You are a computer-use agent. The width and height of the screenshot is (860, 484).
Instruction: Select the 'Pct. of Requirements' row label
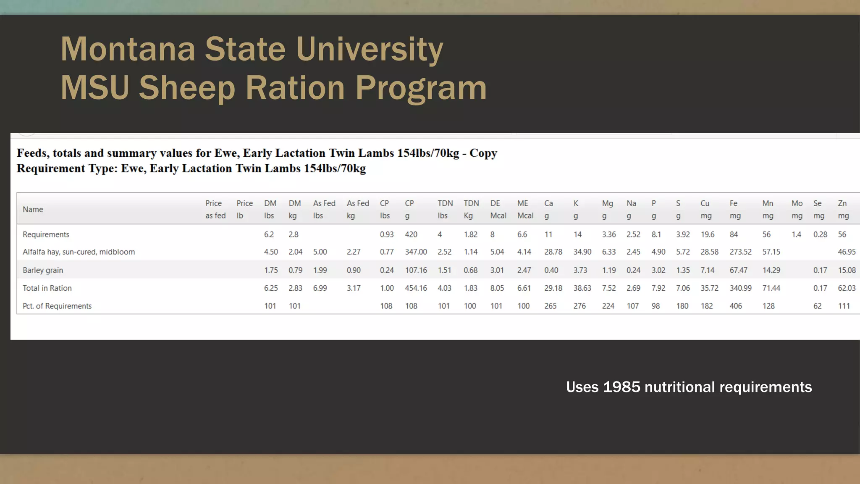57,306
